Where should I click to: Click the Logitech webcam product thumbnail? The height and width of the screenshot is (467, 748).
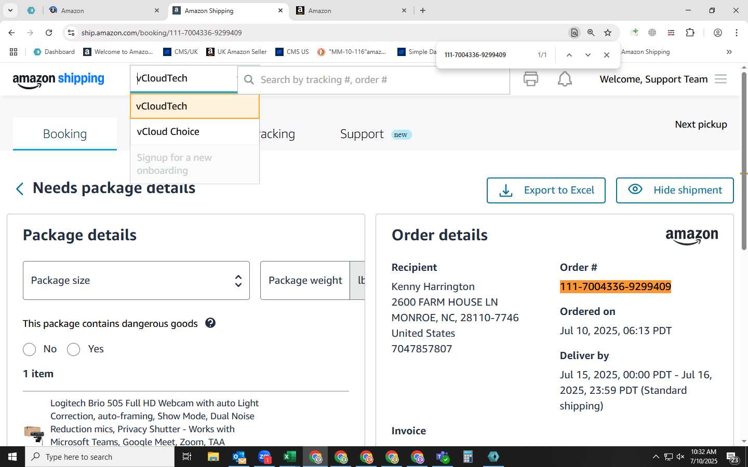[x=34, y=433]
